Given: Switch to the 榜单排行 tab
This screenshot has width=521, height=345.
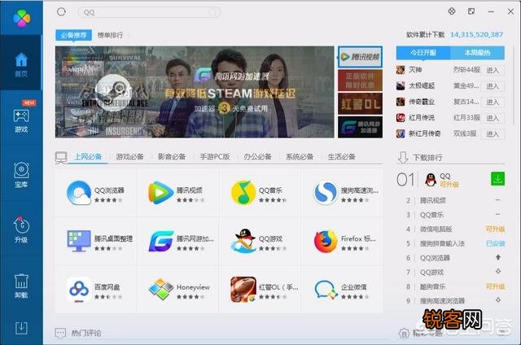Looking at the screenshot, I should tap(111, 35).
